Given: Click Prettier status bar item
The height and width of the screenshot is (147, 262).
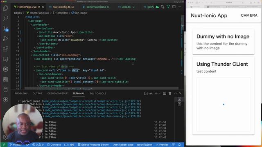Looking at the screenshot, I should click(x=162, y=145).
